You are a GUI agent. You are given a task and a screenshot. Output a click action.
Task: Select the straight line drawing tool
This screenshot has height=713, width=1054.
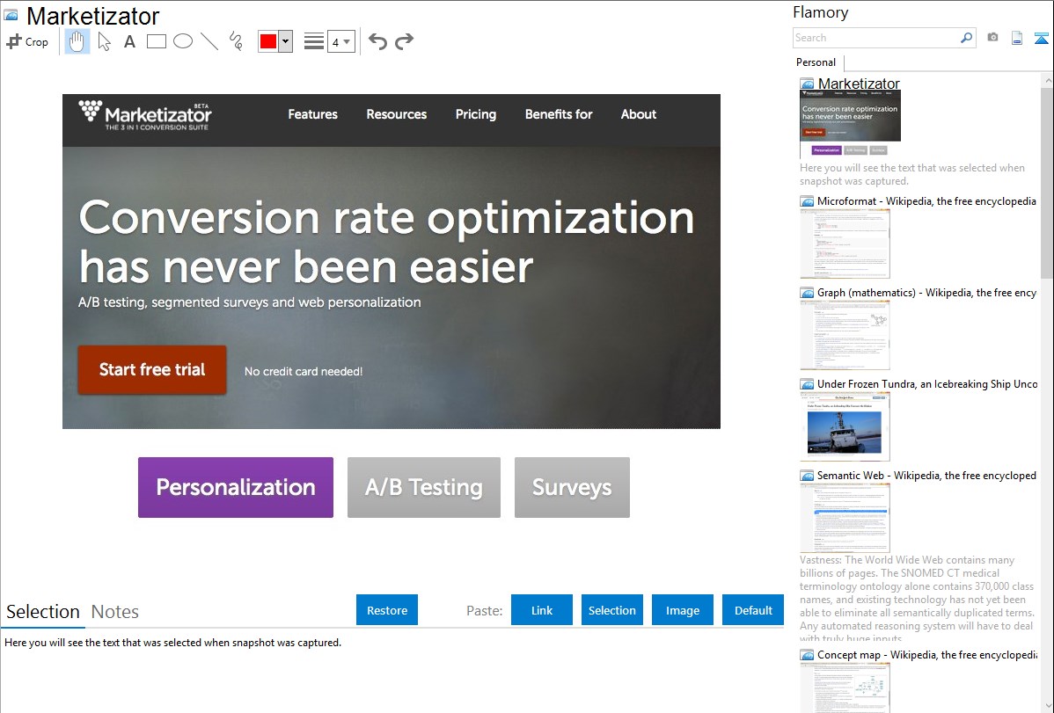point(209,41)
